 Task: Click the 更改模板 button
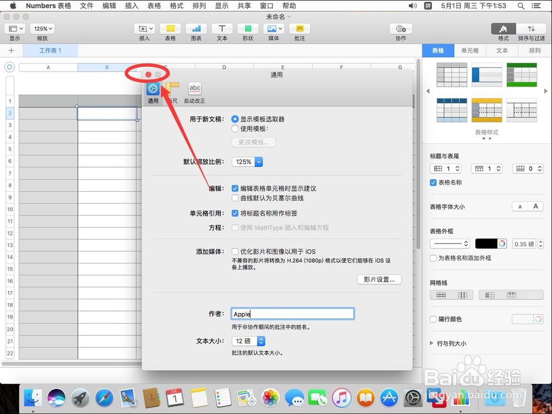click(x=253, y=142)
